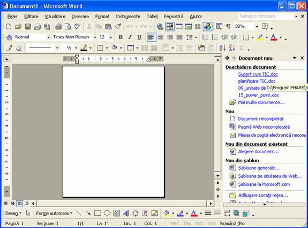
Task: Toggle Align Left paragraph alignment
Action: pos(151,37)
